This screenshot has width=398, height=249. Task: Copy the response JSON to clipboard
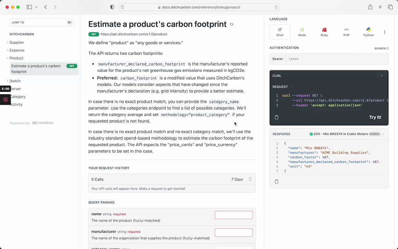(x=276, y=182)
